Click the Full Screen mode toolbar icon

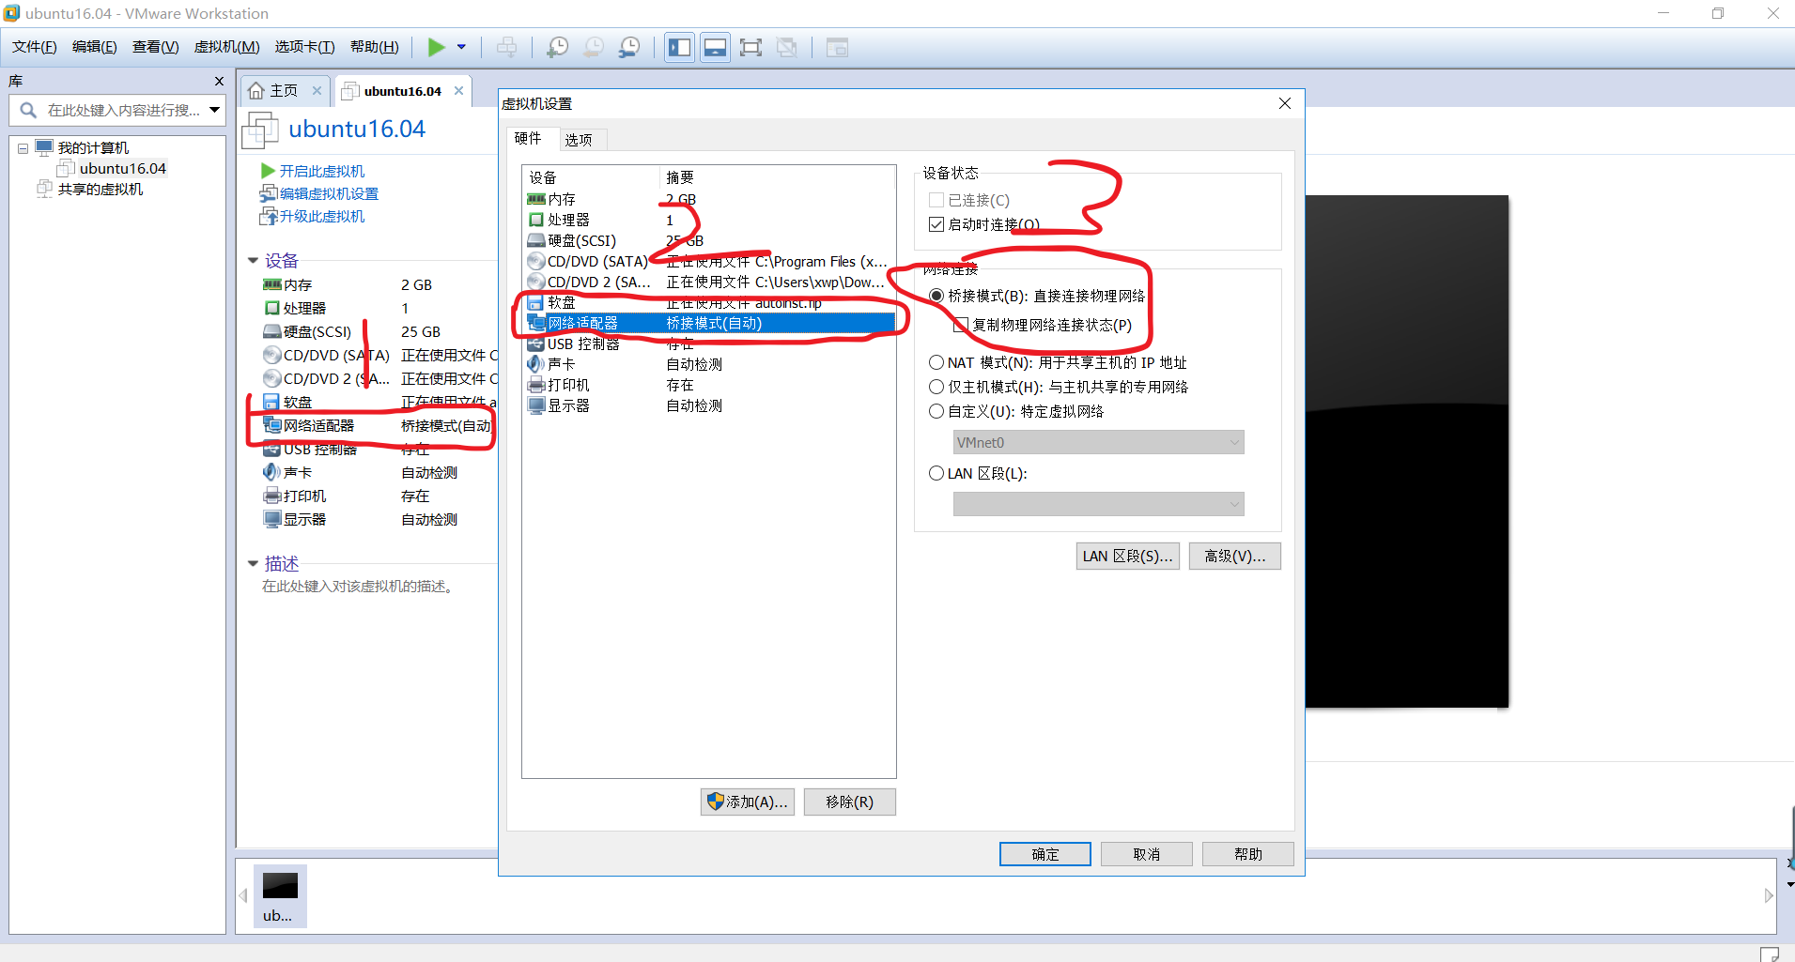(750, 47)
